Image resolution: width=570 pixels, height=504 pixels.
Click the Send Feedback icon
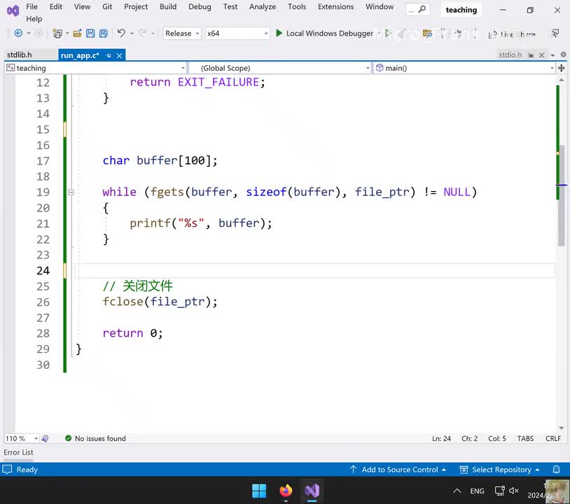(555, 34)
